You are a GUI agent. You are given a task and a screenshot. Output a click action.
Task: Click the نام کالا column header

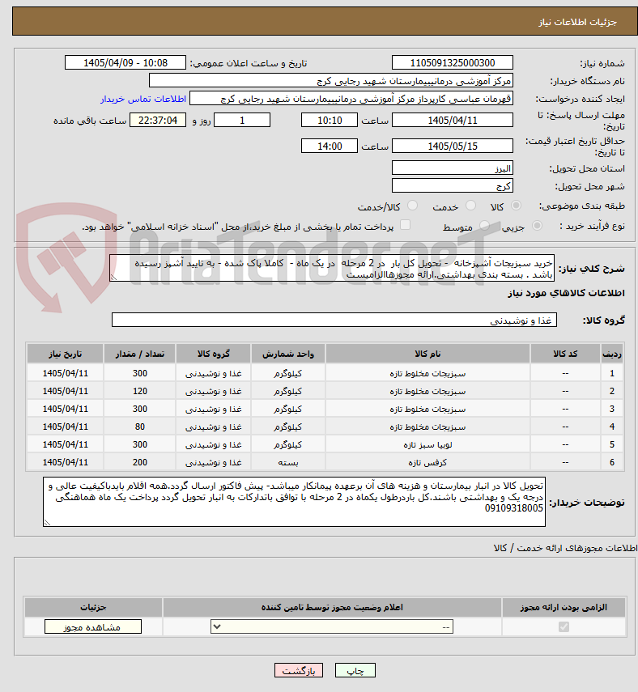coord(427,354)
